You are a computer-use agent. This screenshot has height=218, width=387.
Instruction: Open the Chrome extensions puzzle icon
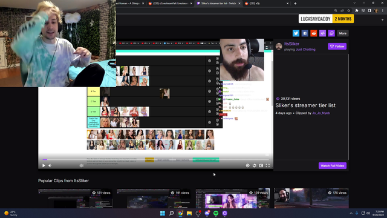click(x=356, y=11)
